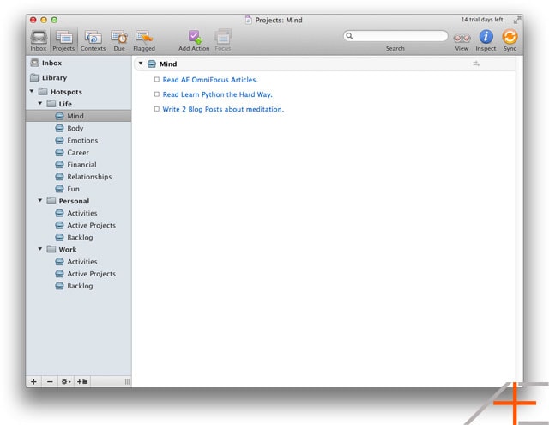Collapse the Life folder

(x=40, y=103)
